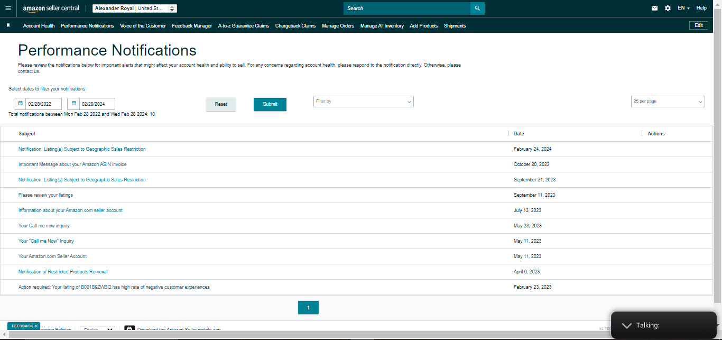Expand the Talking panel chevron
Image resolution: width=722 pixels, height=340 pixels.
click(x=627, y=326)
